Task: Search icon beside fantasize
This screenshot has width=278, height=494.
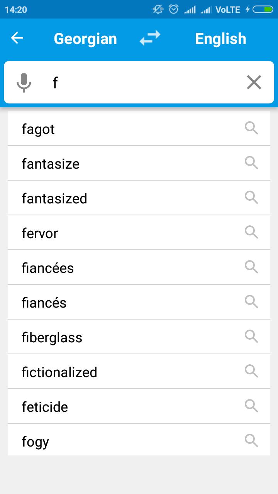Action: coord(251,162)
